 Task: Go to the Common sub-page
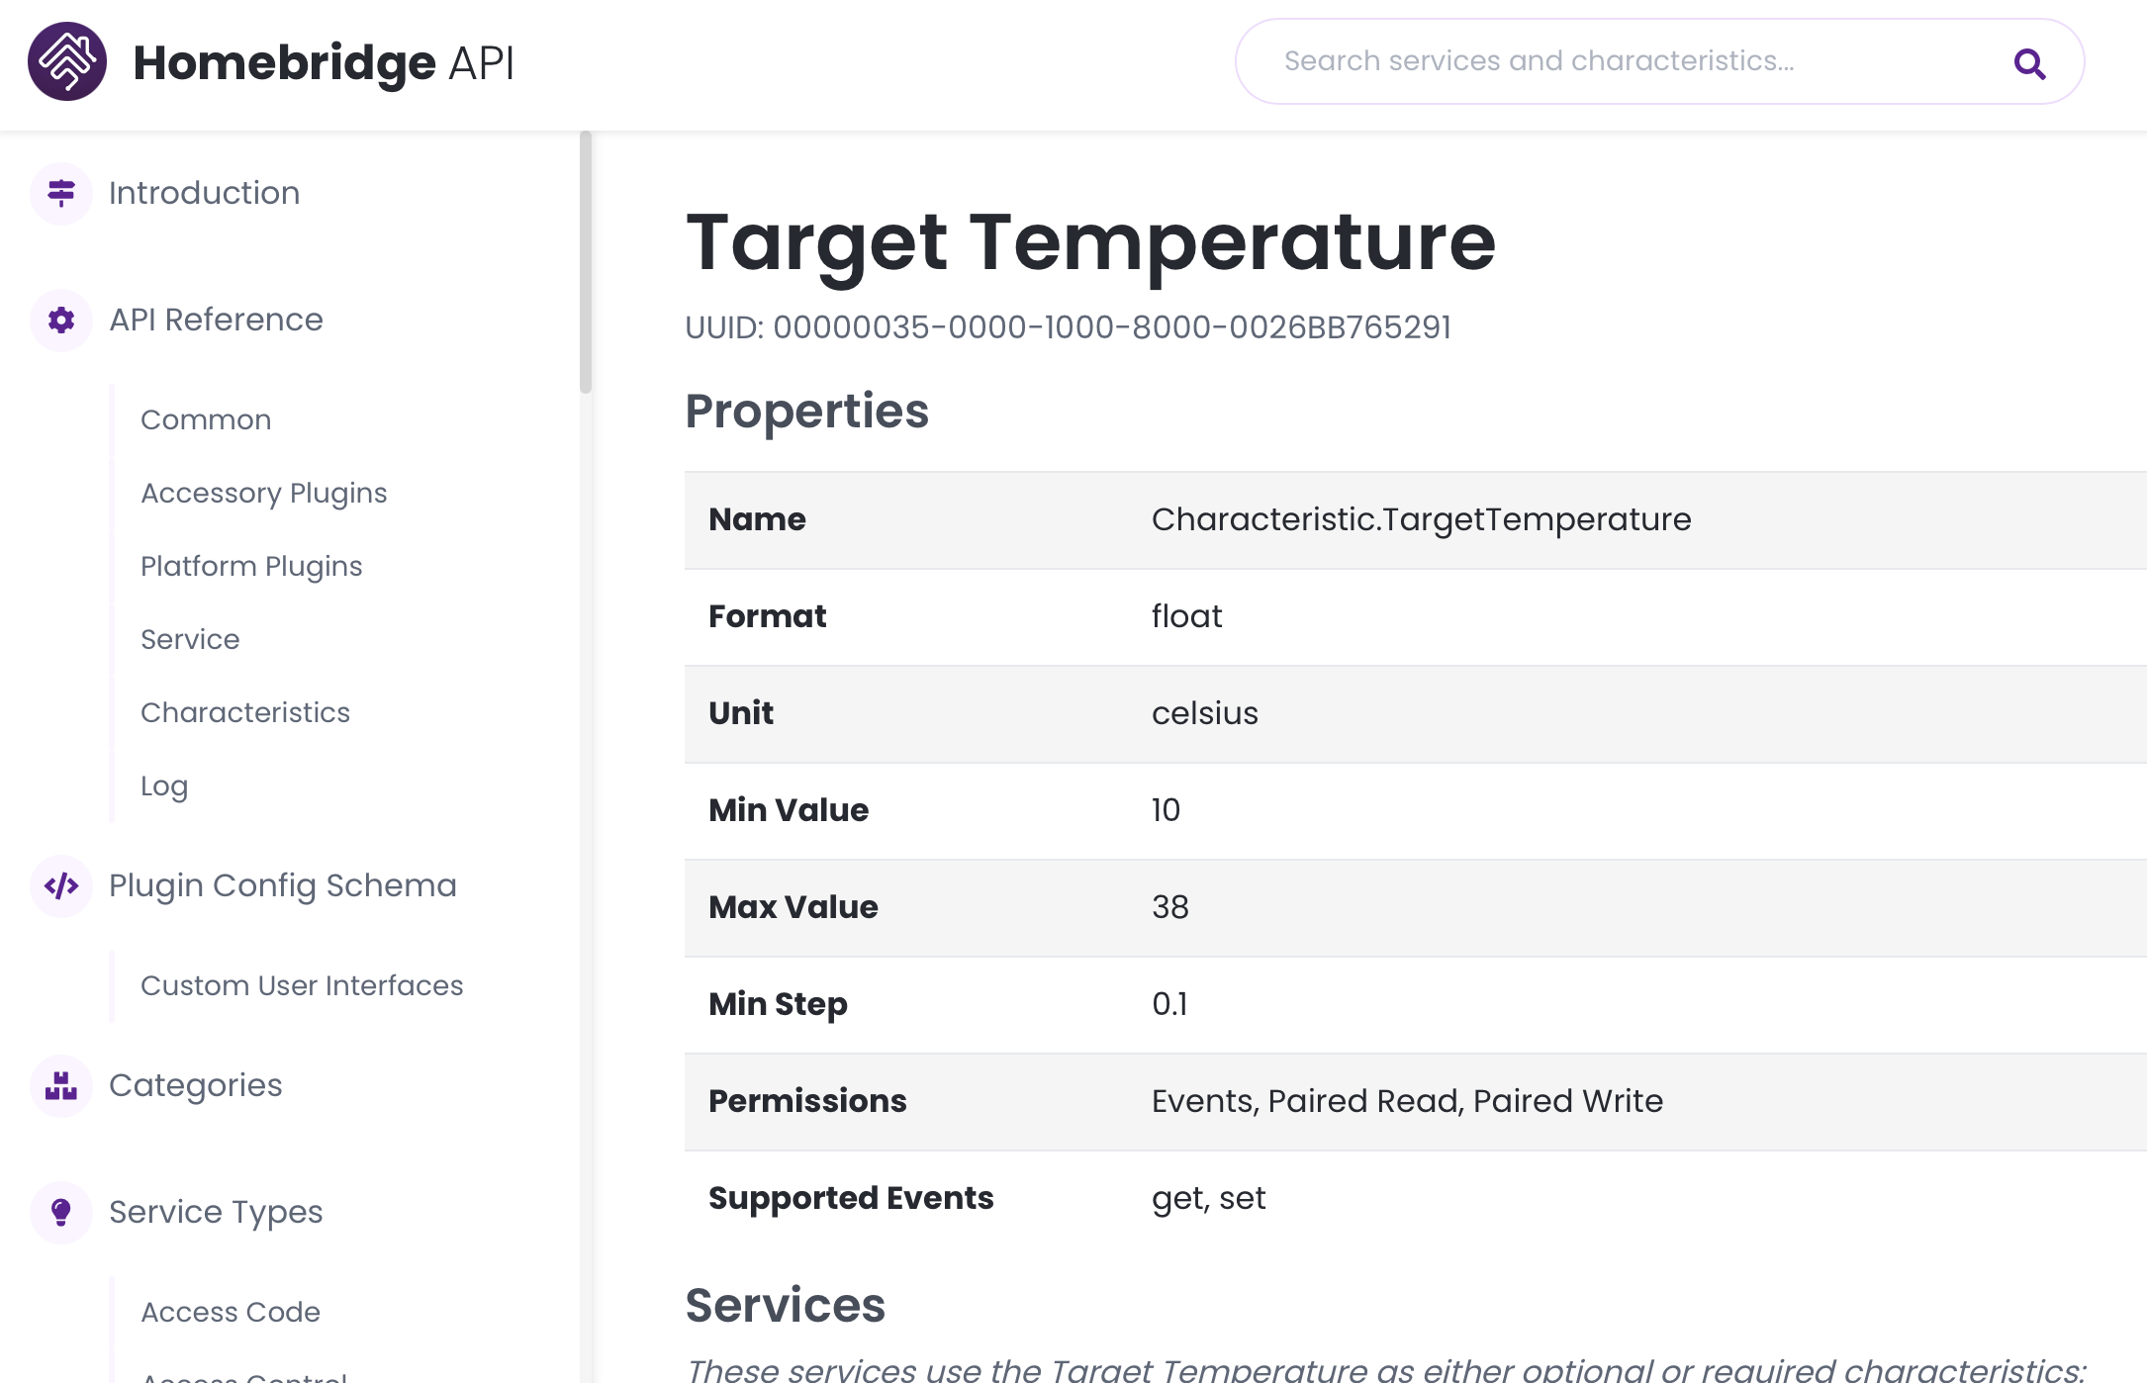(206, 419)
